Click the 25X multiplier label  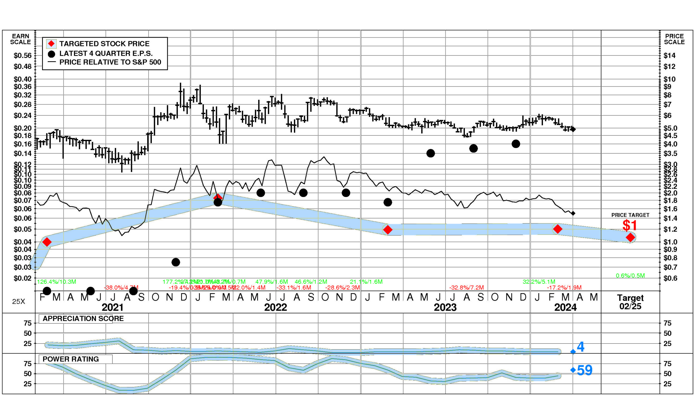18,301
